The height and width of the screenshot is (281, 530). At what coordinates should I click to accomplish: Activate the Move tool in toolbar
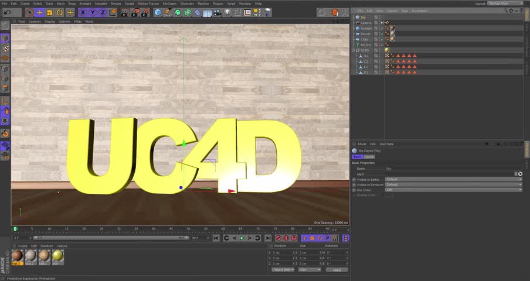pos(39,13)
